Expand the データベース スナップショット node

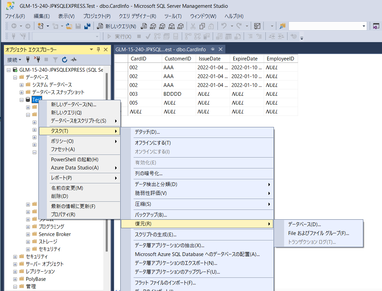coord(22,92)
